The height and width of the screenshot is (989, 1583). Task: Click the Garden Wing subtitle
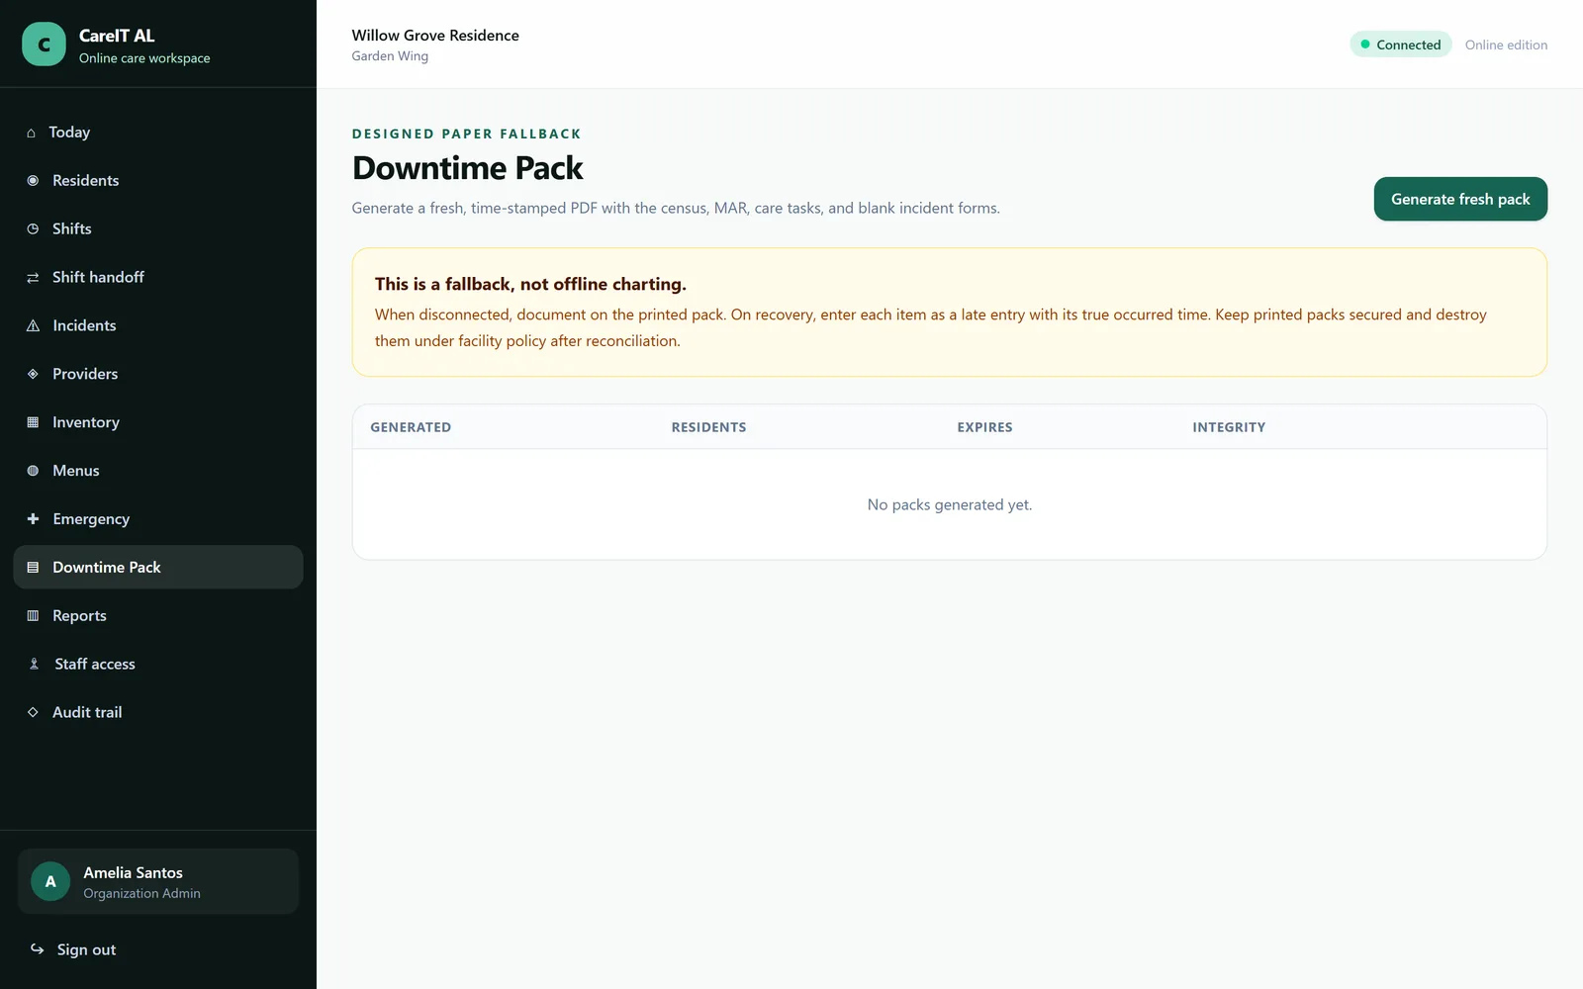click(390, 56)
